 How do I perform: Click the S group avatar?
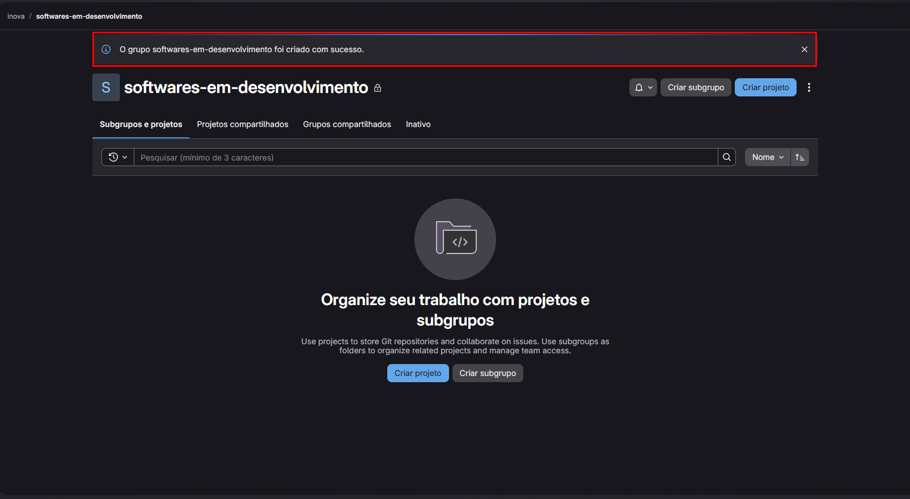click(106, 87)
